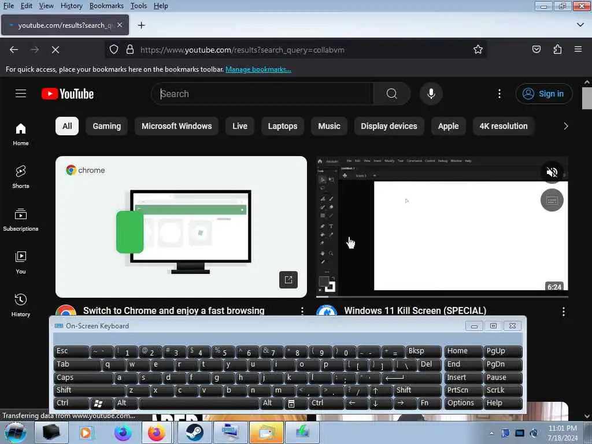
Task: Open Windows 11 Kill Screen video title
Action: [415, 310]
